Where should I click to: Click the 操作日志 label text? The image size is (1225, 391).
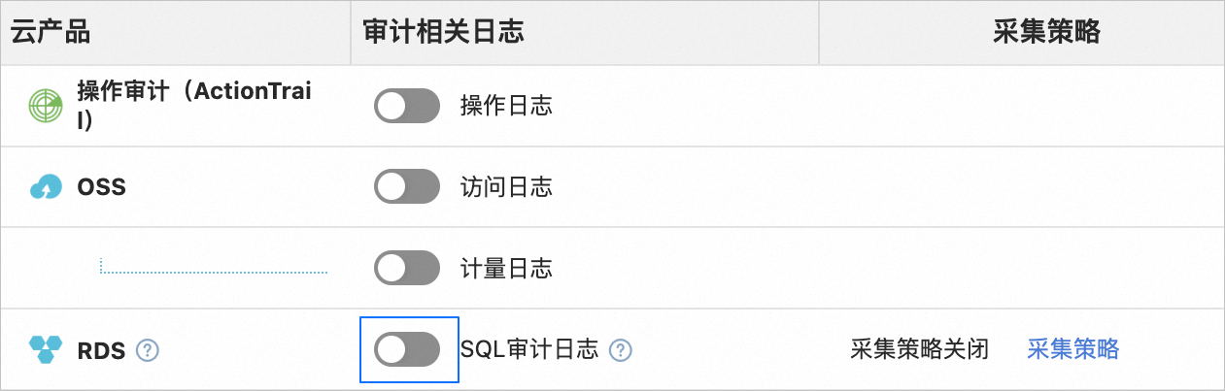(x=506, y=107)
